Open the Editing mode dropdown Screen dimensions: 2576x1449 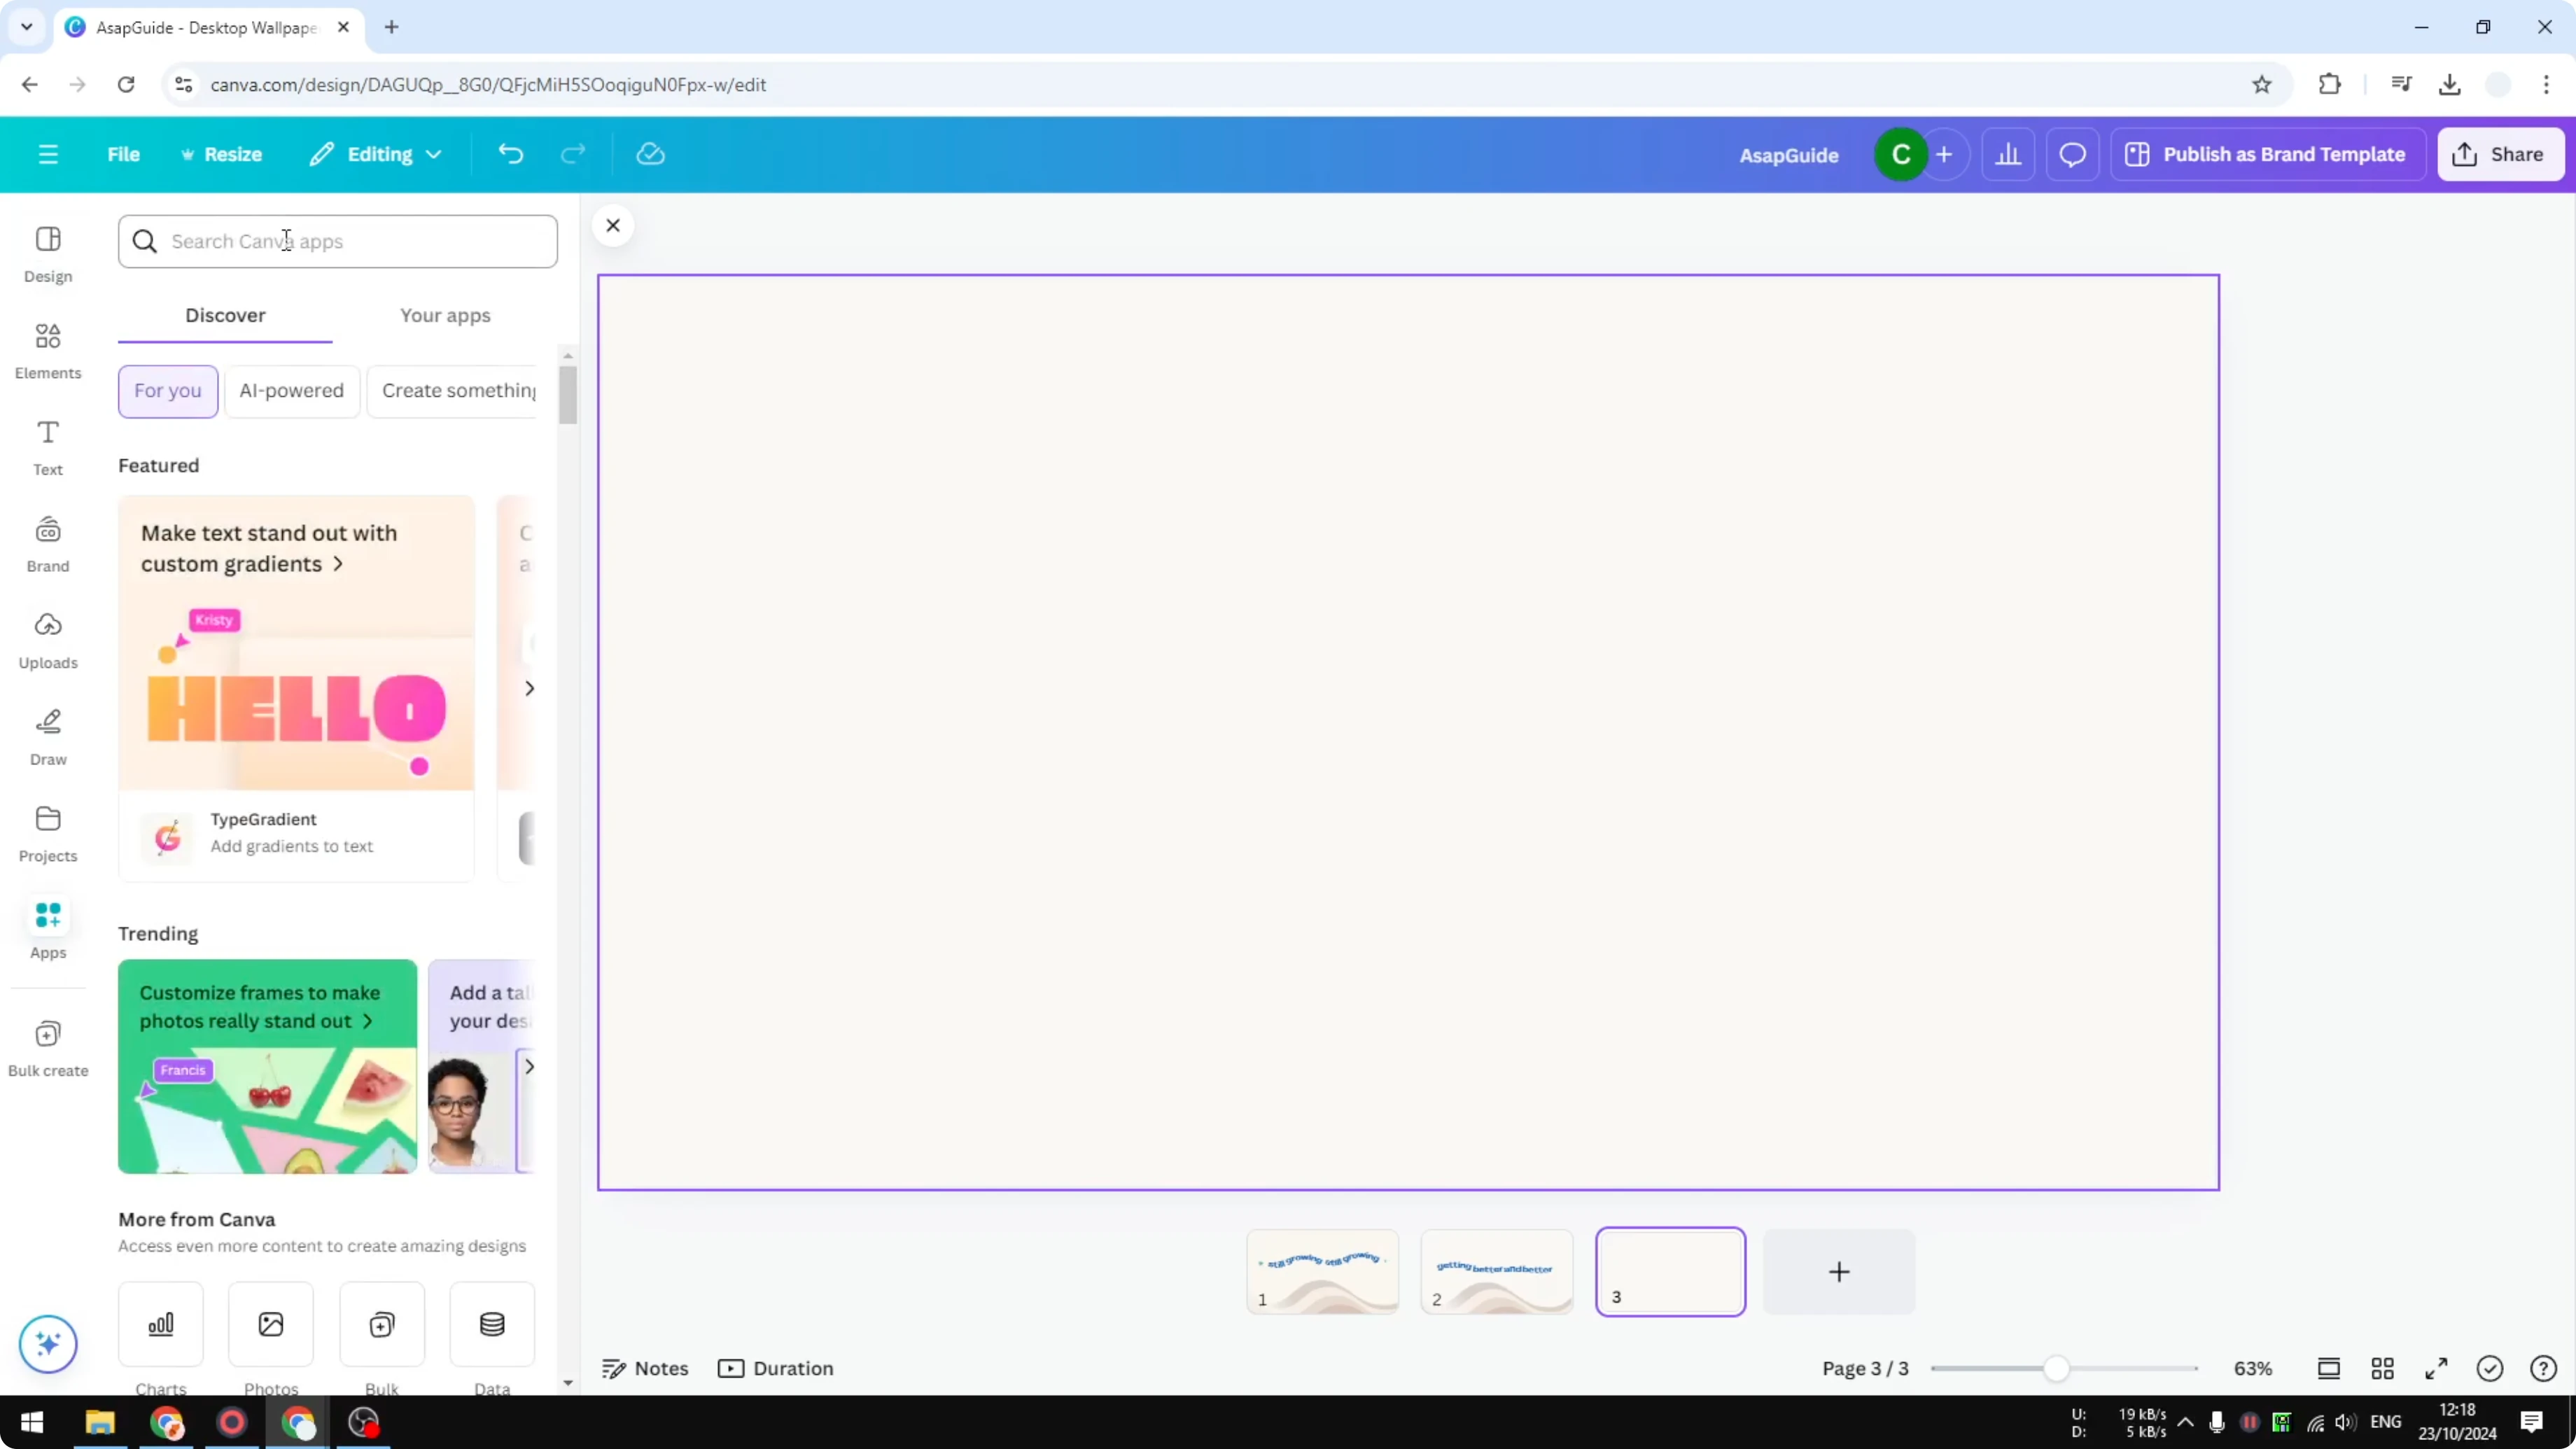click(x=375, y=154)
